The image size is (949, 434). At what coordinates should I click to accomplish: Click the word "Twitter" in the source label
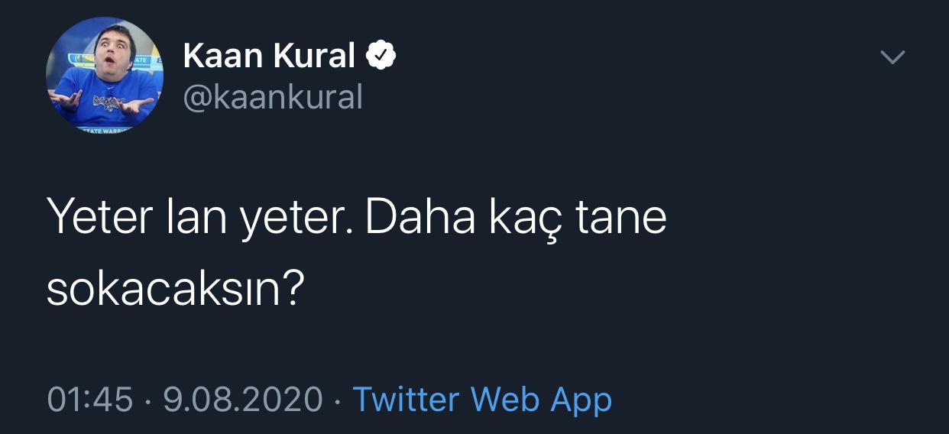(405, 400)
